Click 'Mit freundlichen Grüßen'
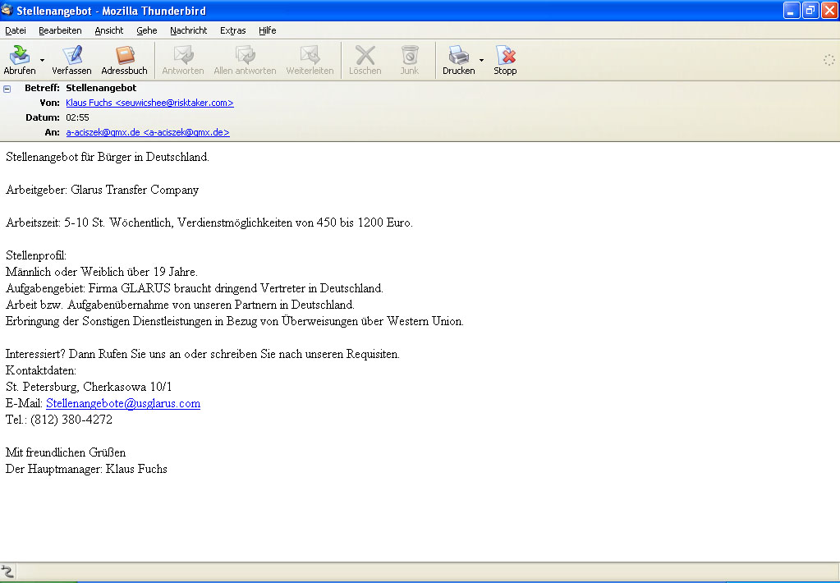This screenshot has width=840, height=583. point(66,452)
